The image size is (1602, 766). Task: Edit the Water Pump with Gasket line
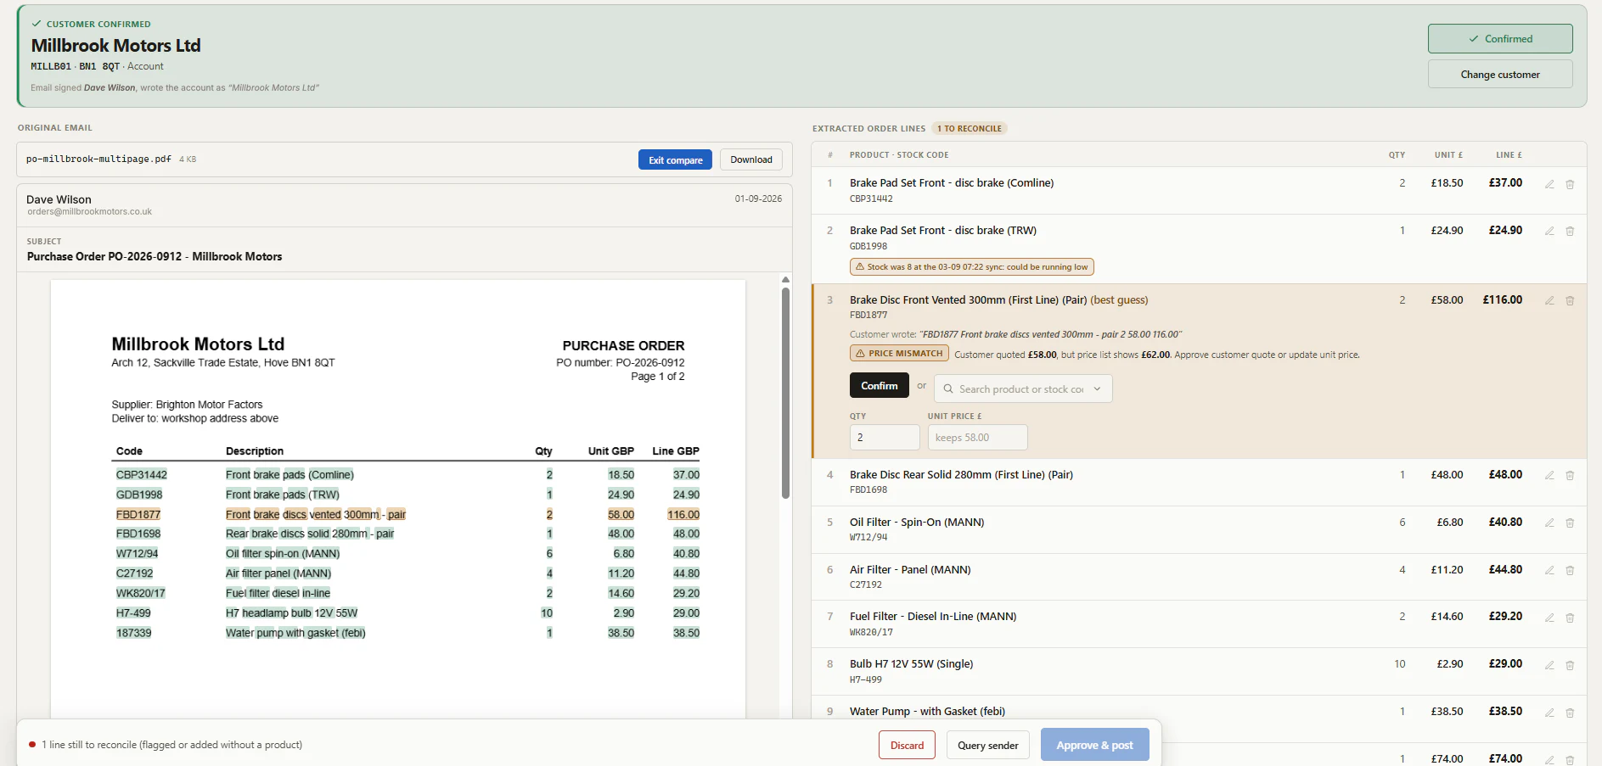point(1549,712)
